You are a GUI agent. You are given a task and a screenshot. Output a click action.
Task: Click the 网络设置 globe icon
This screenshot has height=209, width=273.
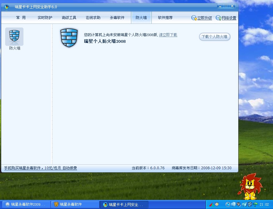point(218,18)
